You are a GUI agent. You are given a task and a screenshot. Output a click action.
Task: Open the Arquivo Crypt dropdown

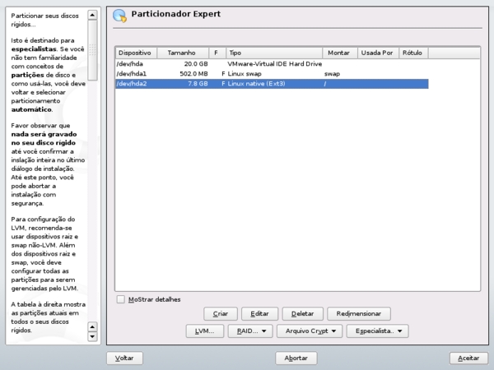point(310,331)
